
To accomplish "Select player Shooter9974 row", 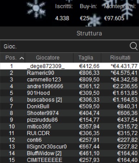I will 69,113.
